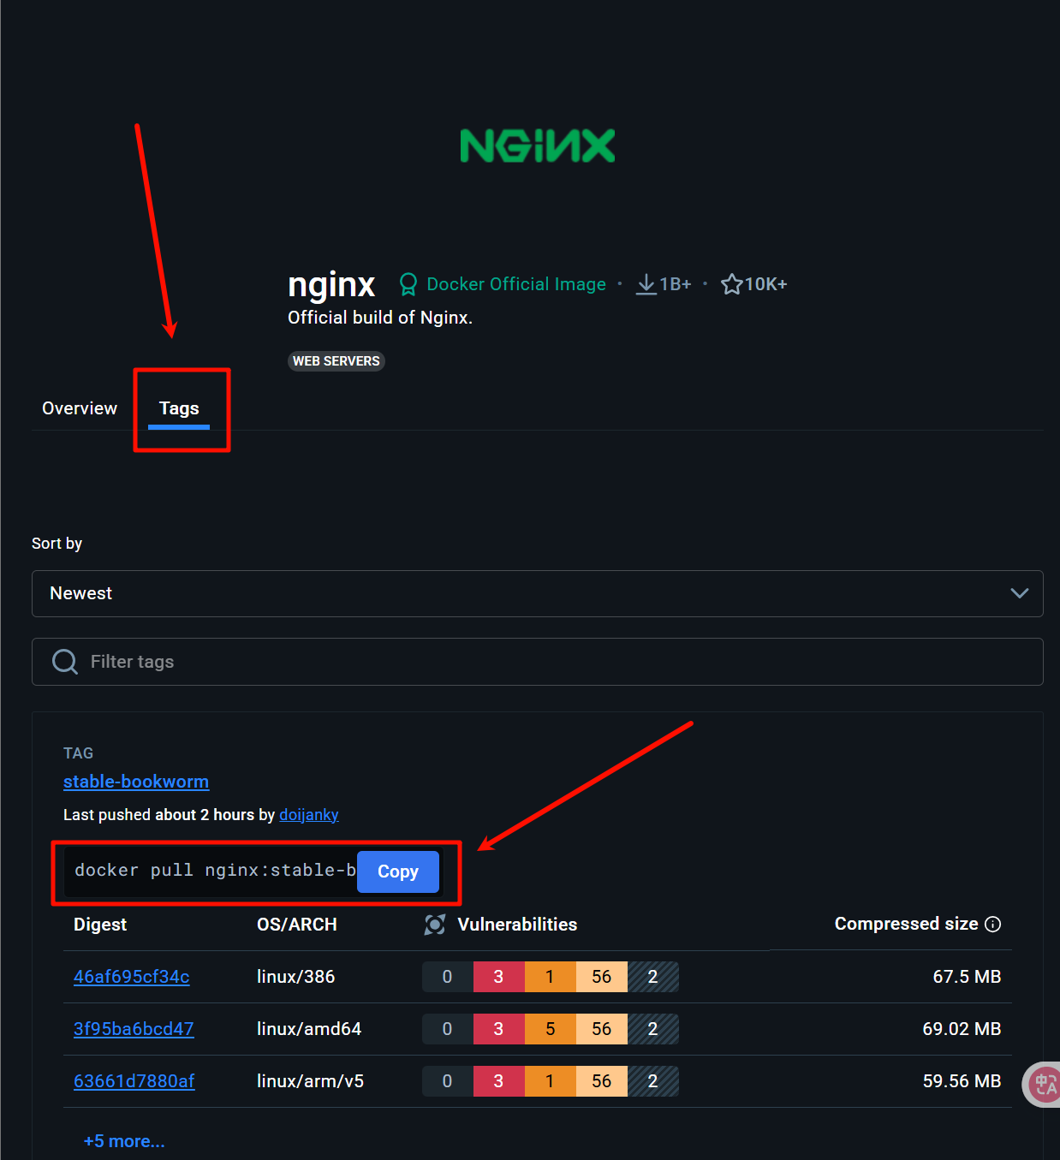1060x1160 pixels.
Task: Click the floating translate icon
Action: click(x=1044, y=1084)
